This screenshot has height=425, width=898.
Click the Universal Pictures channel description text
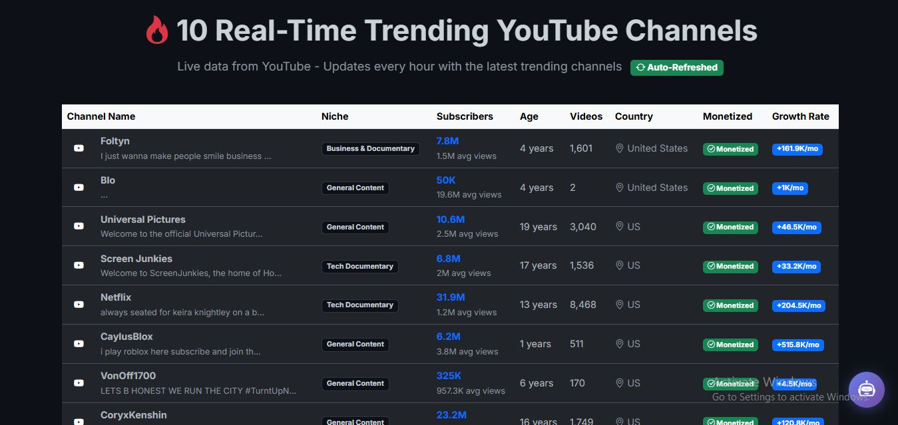181,234
